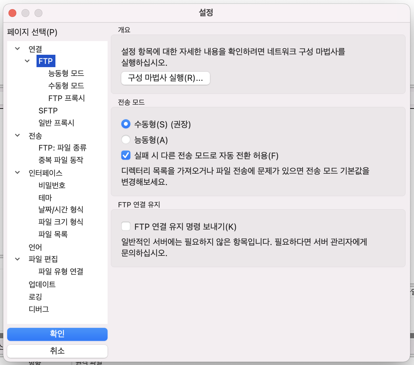Click the 구성 마법사 실행(R)... button

tap(165, 78)
